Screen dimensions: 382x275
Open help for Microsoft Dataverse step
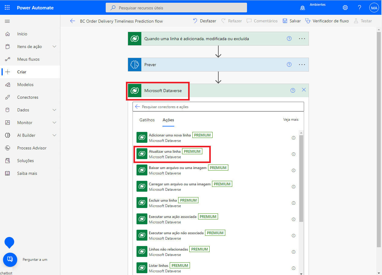point(293,90)
